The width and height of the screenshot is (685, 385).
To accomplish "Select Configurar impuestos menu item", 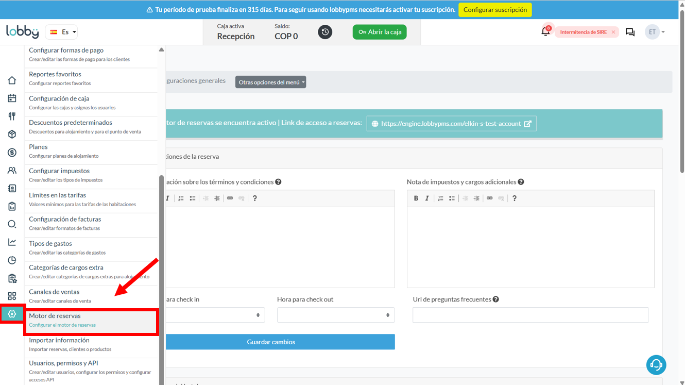I will (x=91, y=175).
